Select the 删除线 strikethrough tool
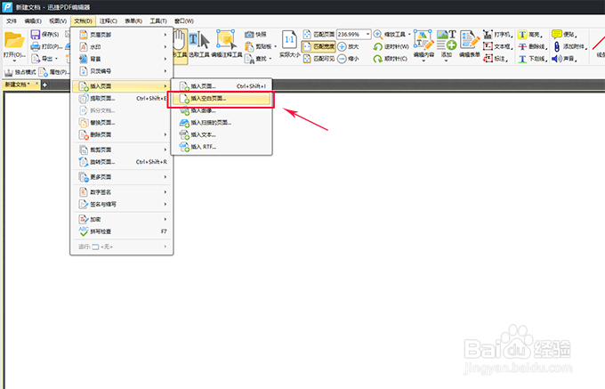The image size is (605, 389). tap(532, 46)
